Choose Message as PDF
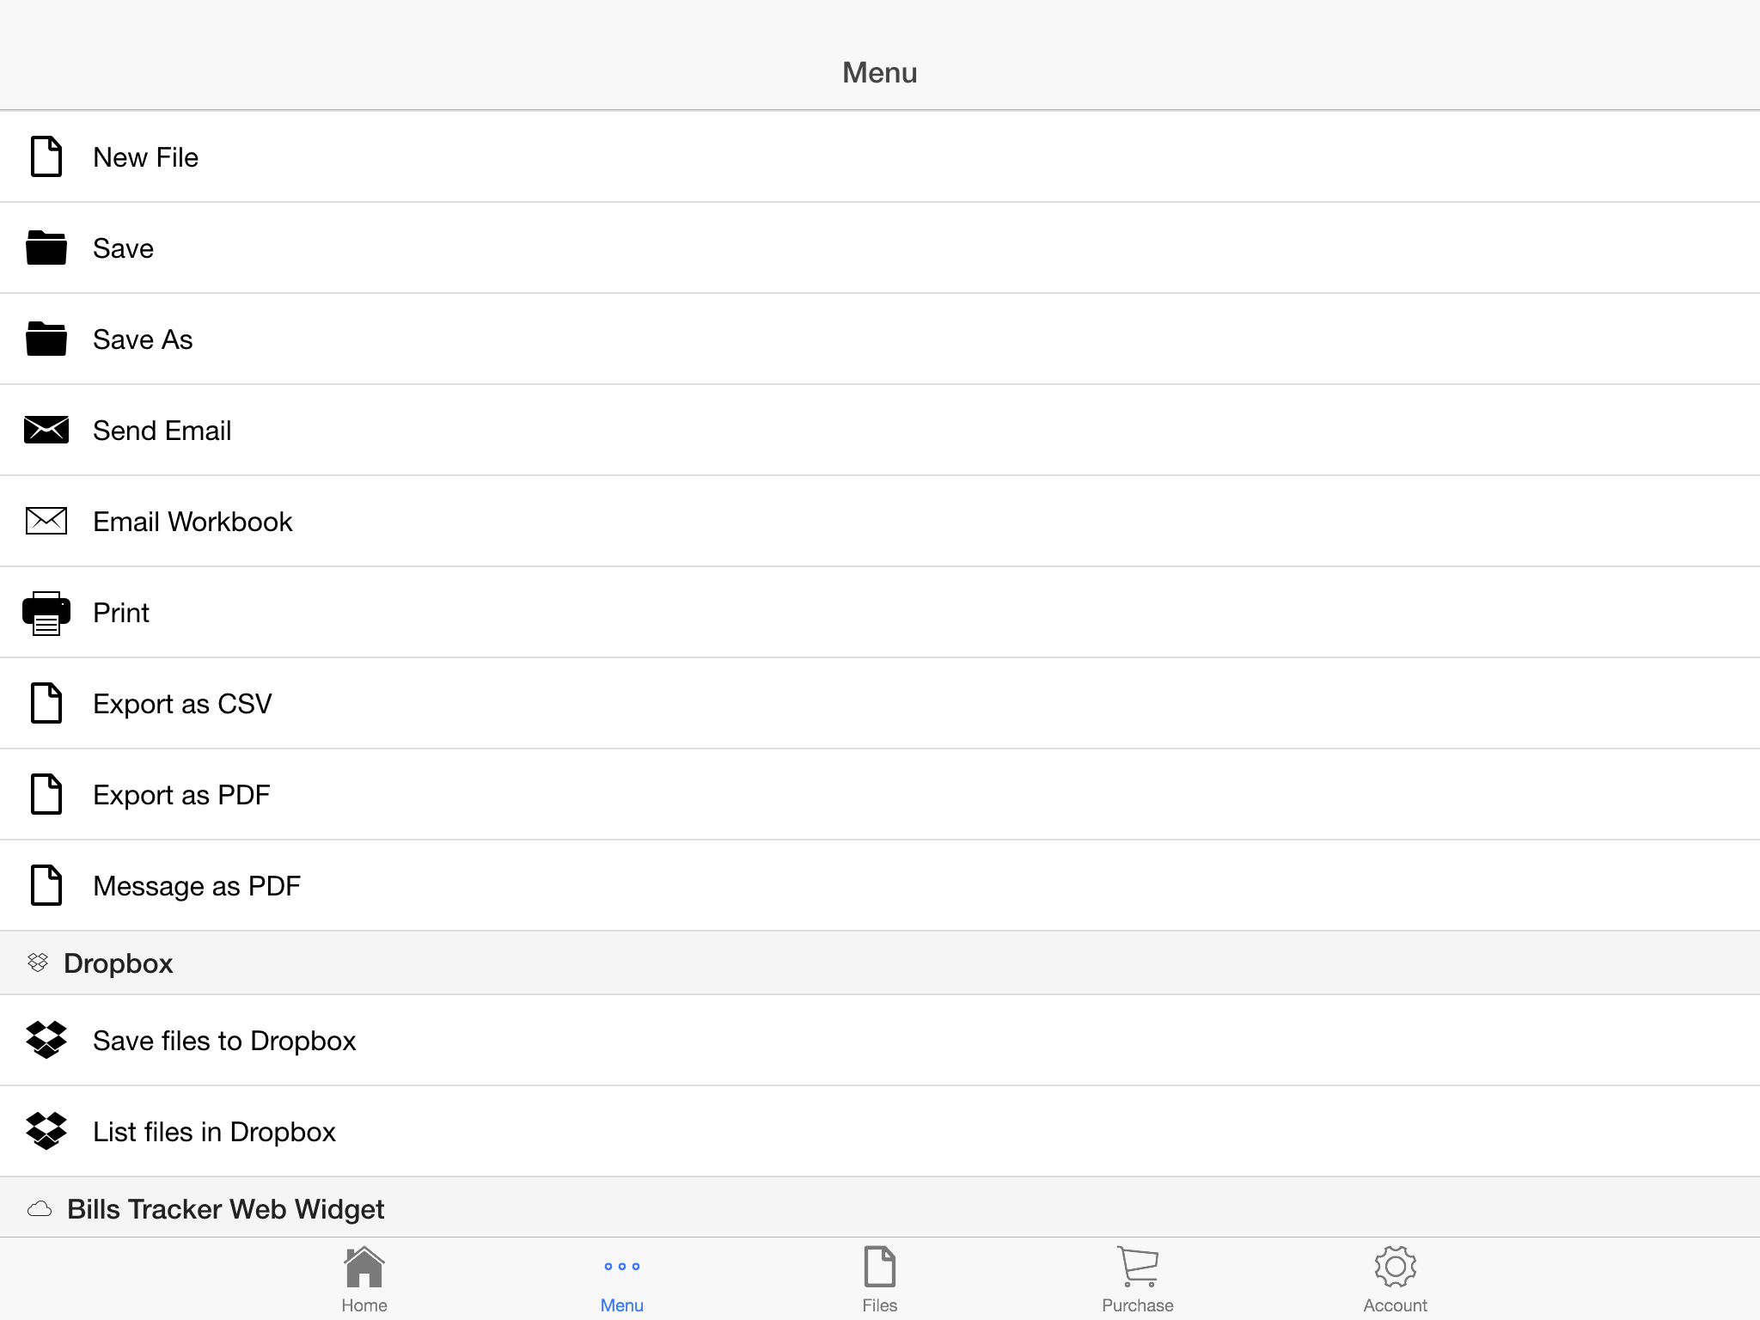The width and height of the screenshot is (1760, 1320). coord(880,885)
